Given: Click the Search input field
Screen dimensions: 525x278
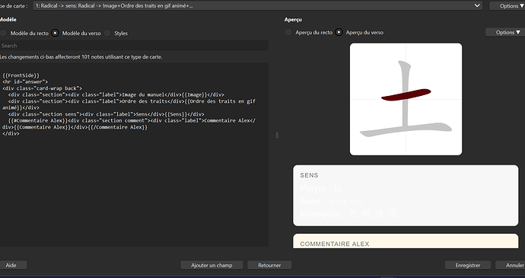Looking at the screenshot, I should pos(134,46).
